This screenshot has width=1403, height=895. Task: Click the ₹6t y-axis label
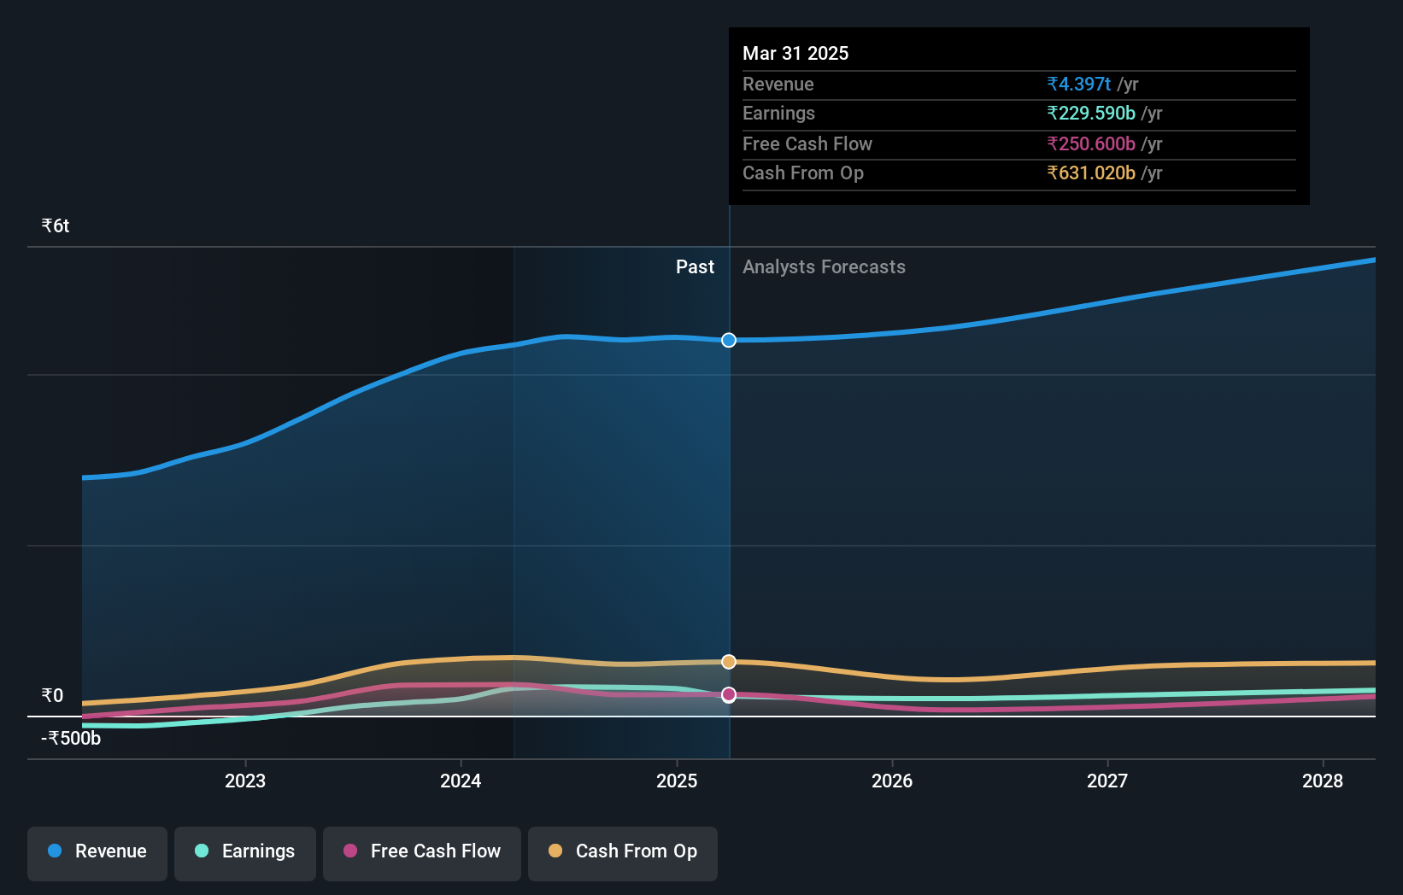[56, 225]
